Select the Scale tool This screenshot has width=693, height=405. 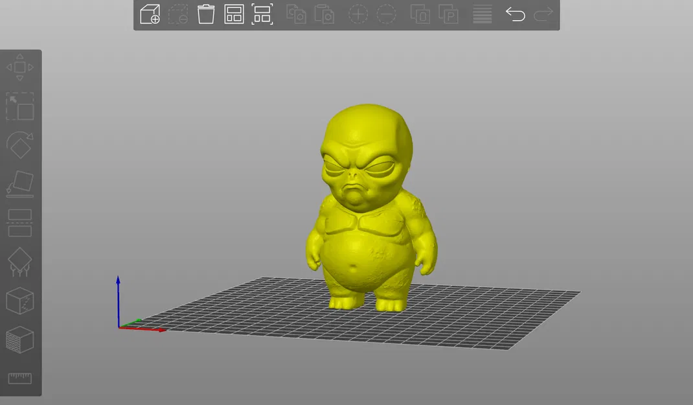click(x=19, y=106)
